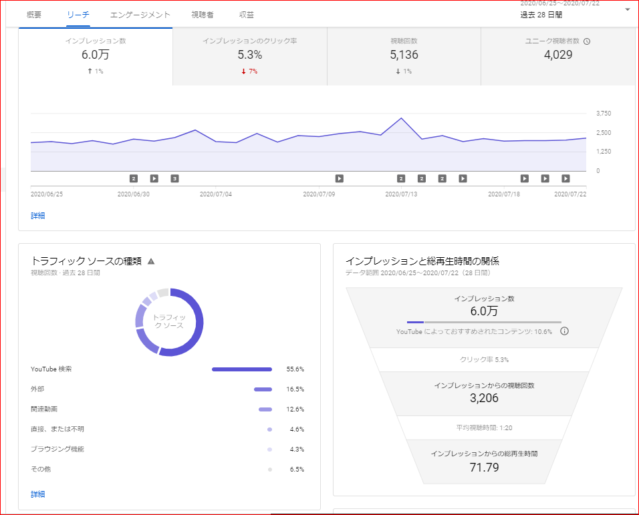Click the ブラウジング機能 traffic source row
The width and height of the screenshot is (639, 515).
[x=168, y=450]
